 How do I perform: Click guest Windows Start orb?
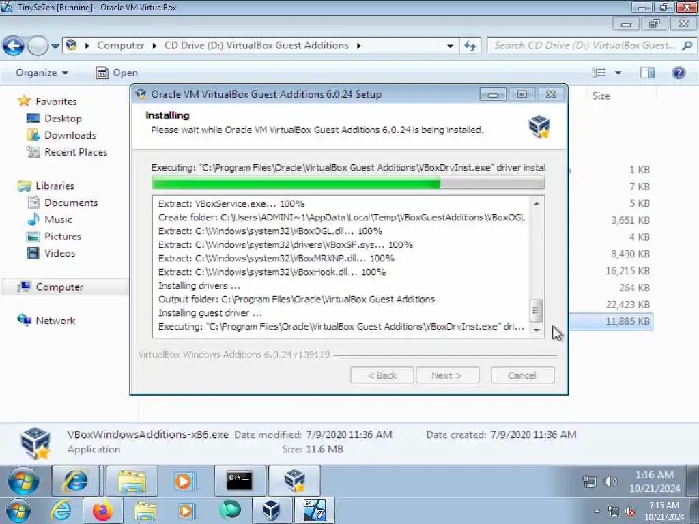[23, 482]
